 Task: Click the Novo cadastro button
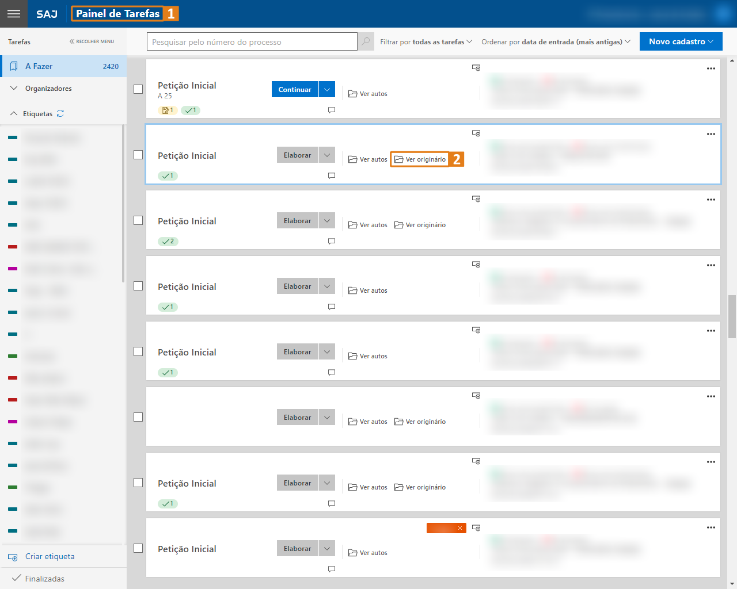tap(681, 41)
